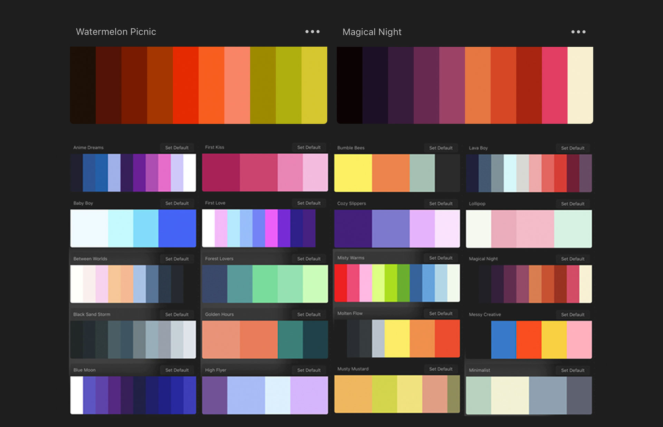Pick bright red swatch in Watermelon Picnic
This screenshot has width=663, height=427.
pyautogui.click(x=185, y=85)
